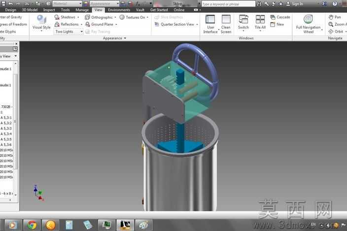Open the Calculator from the taskbar
The height and width of the screenshot is (231, 347).
coord(69,225)
